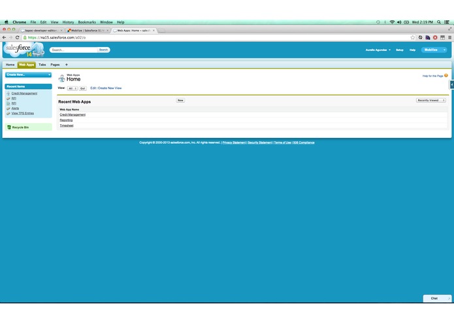Open the Notification Center icon
Viewport: 454px width, 323px height.
pos(447,22)
